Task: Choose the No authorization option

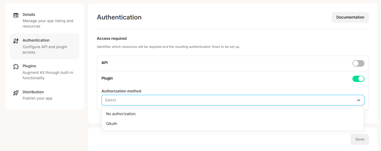Action: coord(233,114)
